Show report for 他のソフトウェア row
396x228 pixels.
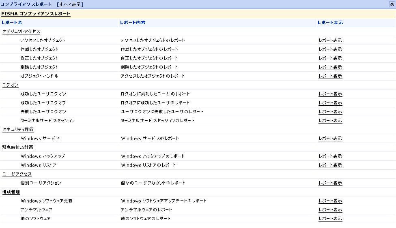(x=330, y=219)
